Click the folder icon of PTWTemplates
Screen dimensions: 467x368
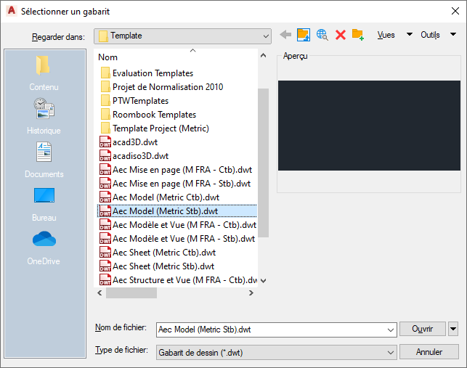coord(105,101)
